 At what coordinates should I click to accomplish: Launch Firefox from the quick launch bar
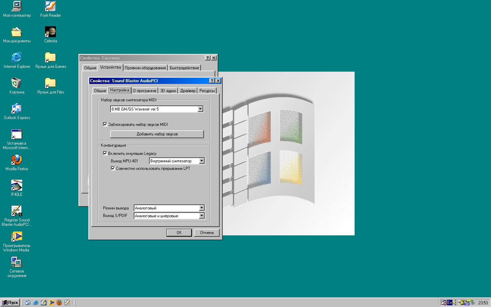(59, 303)
